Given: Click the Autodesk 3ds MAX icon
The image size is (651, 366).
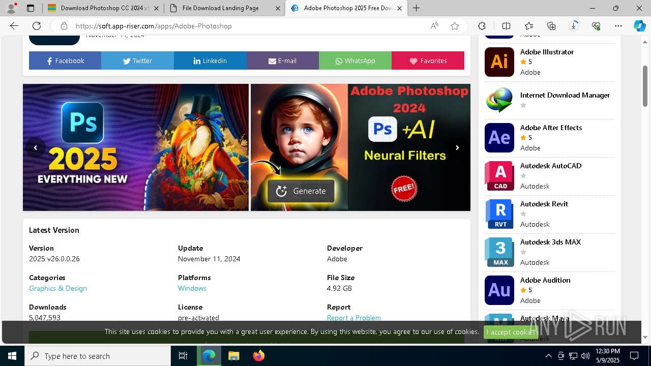Looking at the screenshot, I should [499, 252].
